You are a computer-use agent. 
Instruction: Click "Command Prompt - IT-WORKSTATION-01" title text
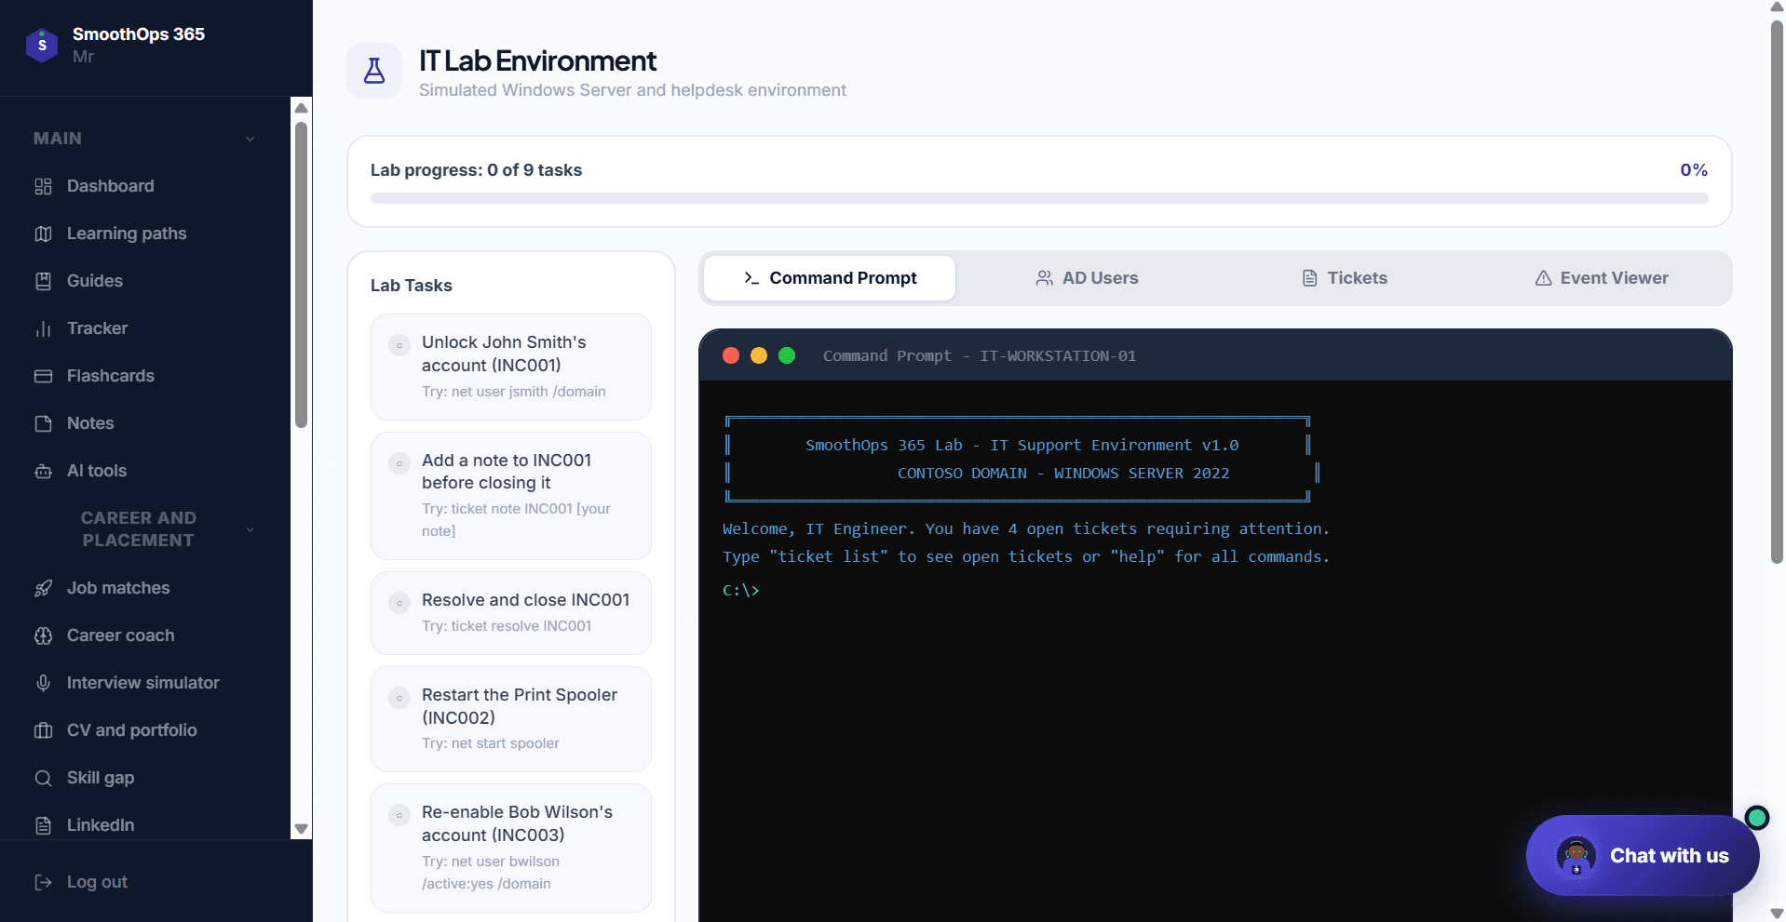click(x=980, y=355)
